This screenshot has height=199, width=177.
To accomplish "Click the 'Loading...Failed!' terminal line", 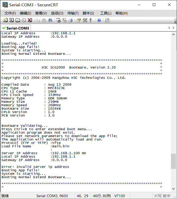I will [19, 43].
